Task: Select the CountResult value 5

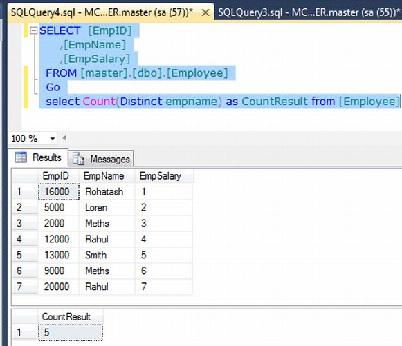Action: pyautogui.click(x=71, y=332)
